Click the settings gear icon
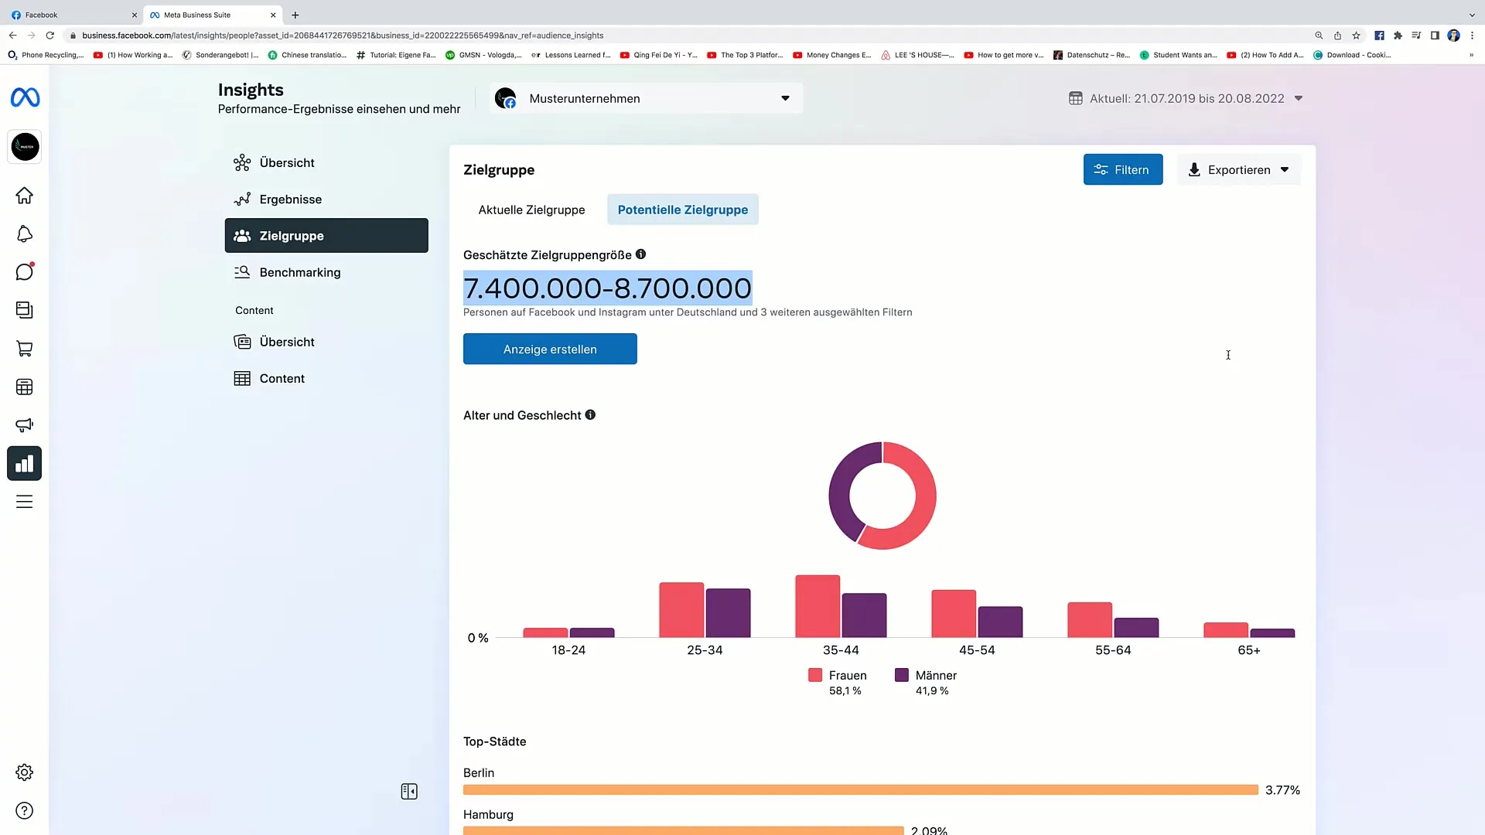The width and height of the screenshot is (1485, 835). [25, 773]
